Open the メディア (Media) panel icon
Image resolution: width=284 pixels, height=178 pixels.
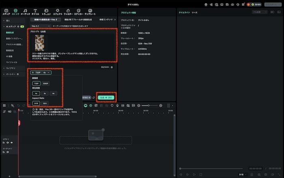click(6, 10)
